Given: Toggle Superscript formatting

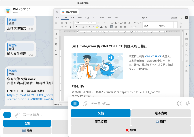Looking at the screenshot, I should (90, 27).
